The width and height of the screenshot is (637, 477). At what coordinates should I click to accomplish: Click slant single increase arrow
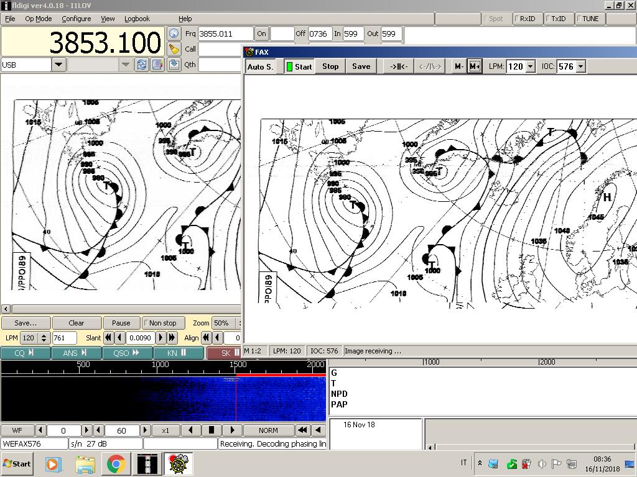pos(161,337)
